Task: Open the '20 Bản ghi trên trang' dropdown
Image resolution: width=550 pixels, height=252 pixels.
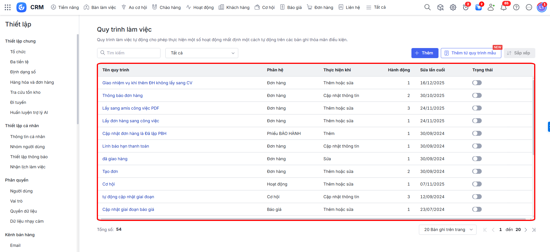Action: (447, 230)
